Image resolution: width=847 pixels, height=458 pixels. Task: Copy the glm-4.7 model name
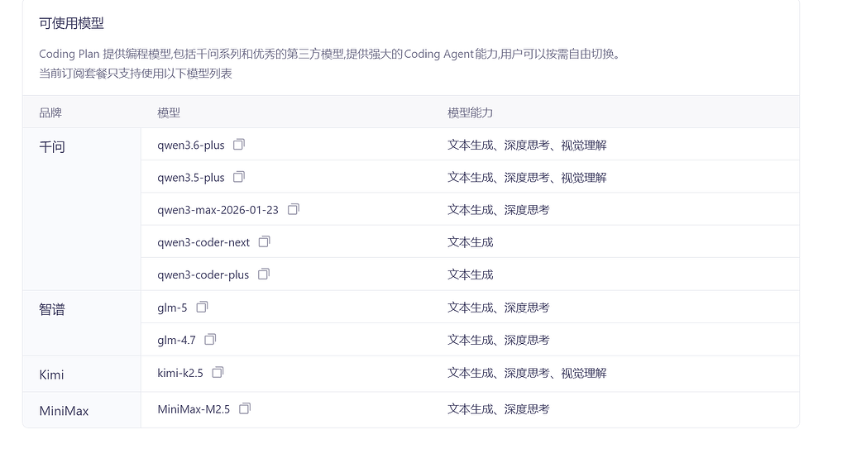point(210,340)
